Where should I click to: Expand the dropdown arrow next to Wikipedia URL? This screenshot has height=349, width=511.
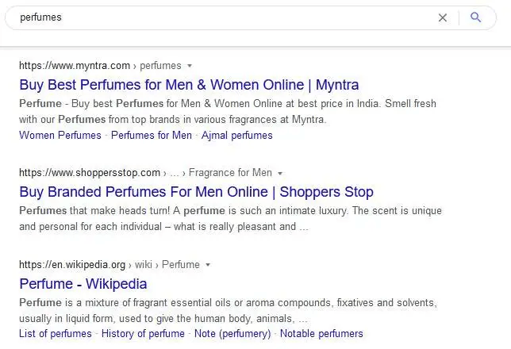coord(208,265)
